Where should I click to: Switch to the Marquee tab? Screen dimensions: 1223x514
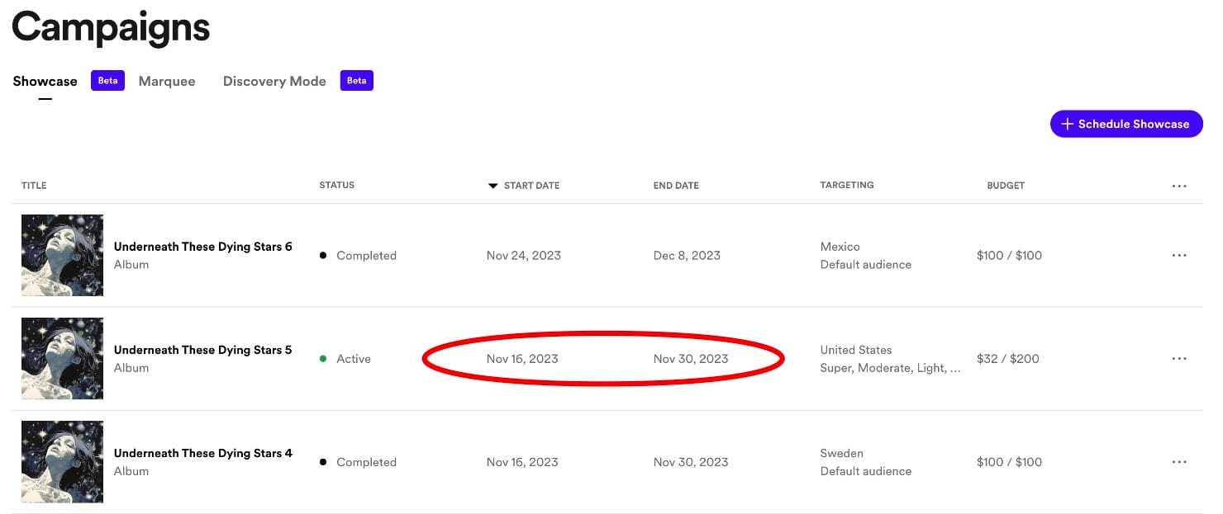[x=167, y=81]
